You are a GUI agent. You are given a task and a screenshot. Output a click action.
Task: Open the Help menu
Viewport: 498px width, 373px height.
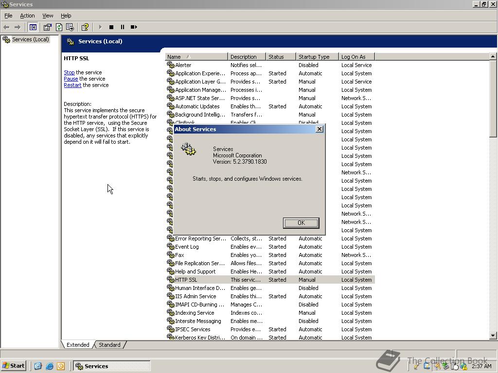(66, 16)
